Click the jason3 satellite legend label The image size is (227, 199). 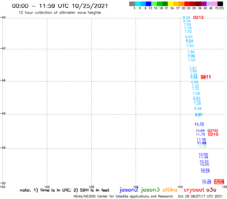[150, 190]
